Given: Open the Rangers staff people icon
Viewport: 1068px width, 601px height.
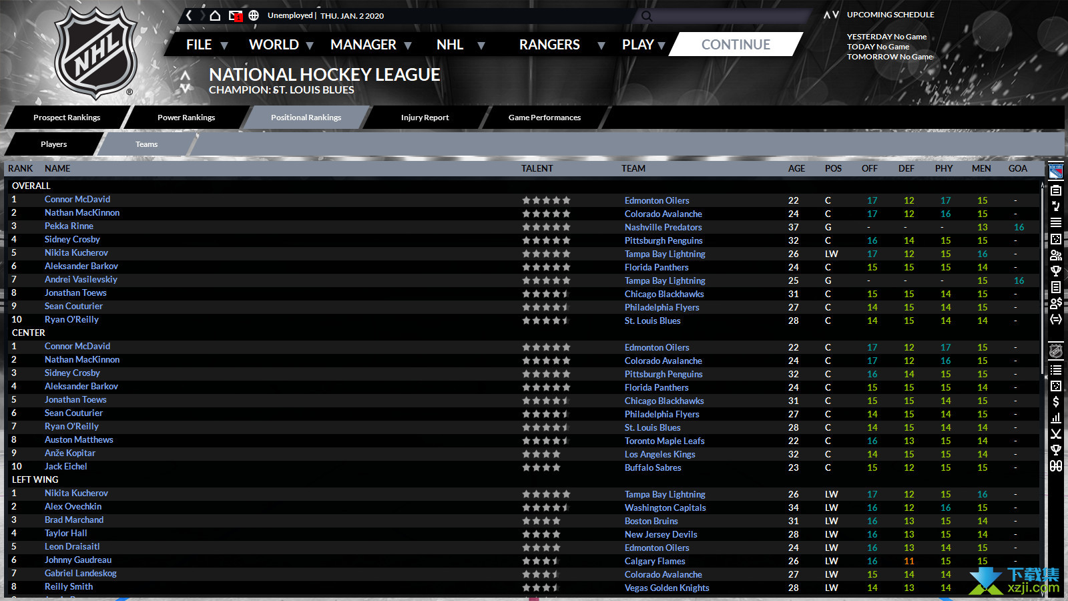Looking at the screenshot, I should [1056, 255].
